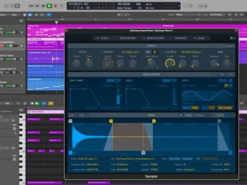Toggle the highlighted blue button in the tracks toolbar
Viewport: 247px width, 185px height.
30,15
